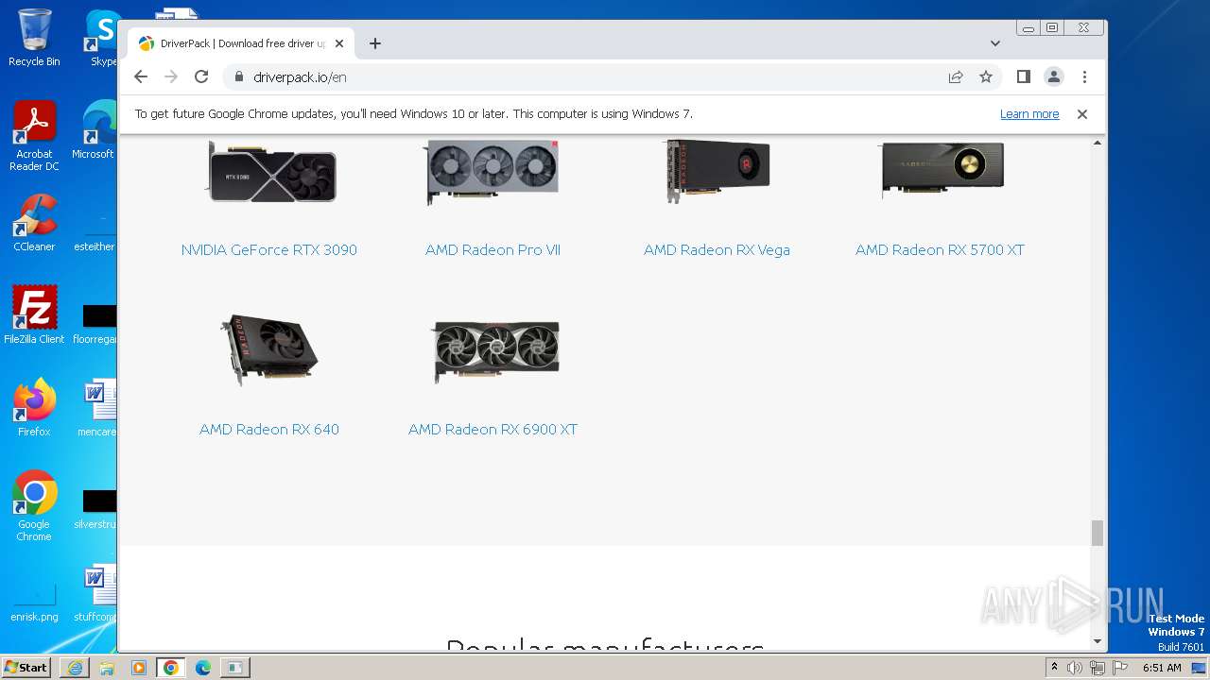Click the Radeon RX 6900 XT card image

coord(496,350)
